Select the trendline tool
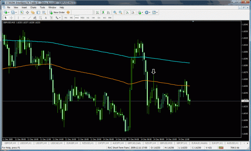The width and height of the screenshot is (251, 151). [29, 18]
